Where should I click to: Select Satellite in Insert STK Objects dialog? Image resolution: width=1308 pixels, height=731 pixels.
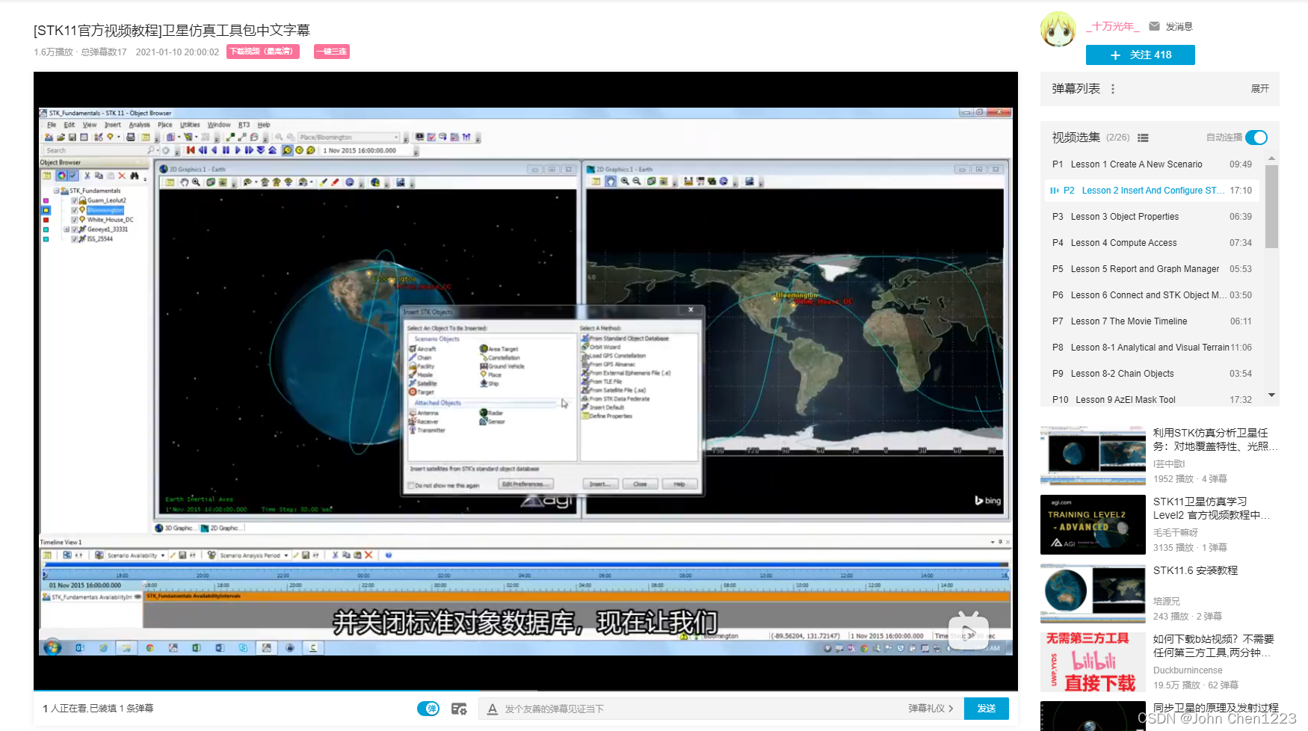coord(423,383)
